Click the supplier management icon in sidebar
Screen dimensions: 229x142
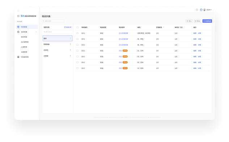[18, 57]
